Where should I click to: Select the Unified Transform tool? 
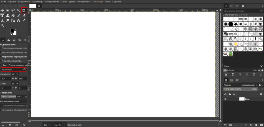click(x=2, y=16)
